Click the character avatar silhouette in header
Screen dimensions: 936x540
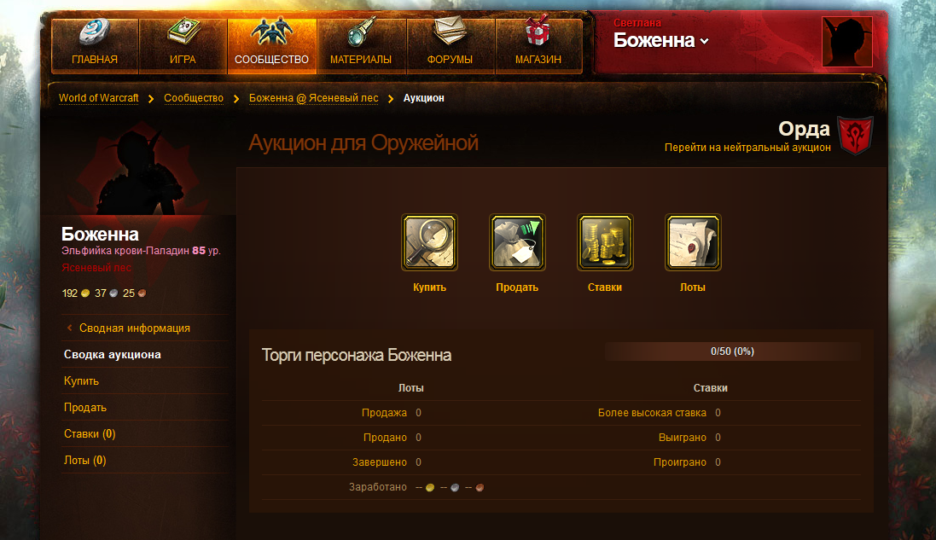(x=846, y=41)
